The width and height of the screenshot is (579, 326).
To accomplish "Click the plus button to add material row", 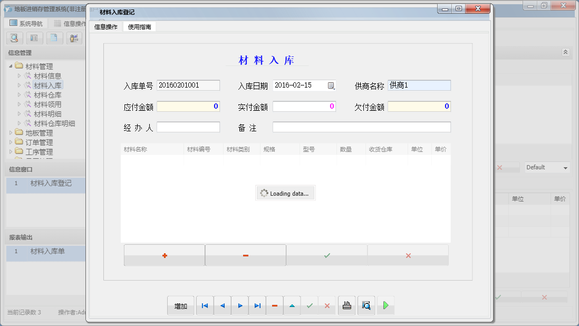I will point(164,255).
